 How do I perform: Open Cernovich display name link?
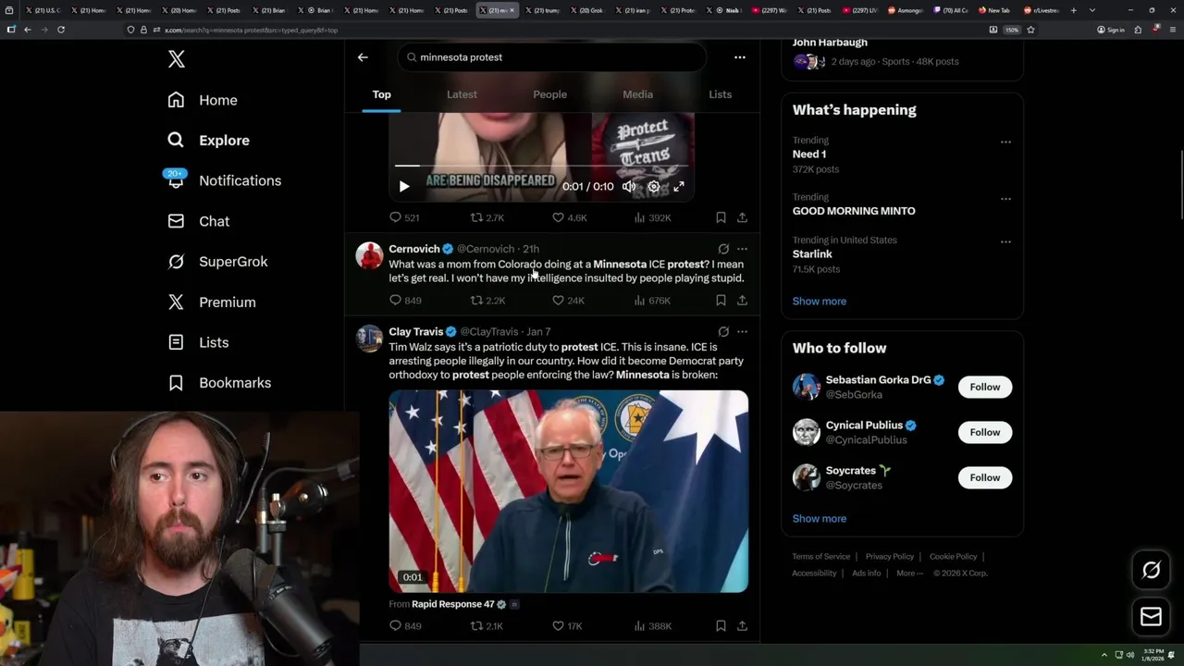pos(413,249)
